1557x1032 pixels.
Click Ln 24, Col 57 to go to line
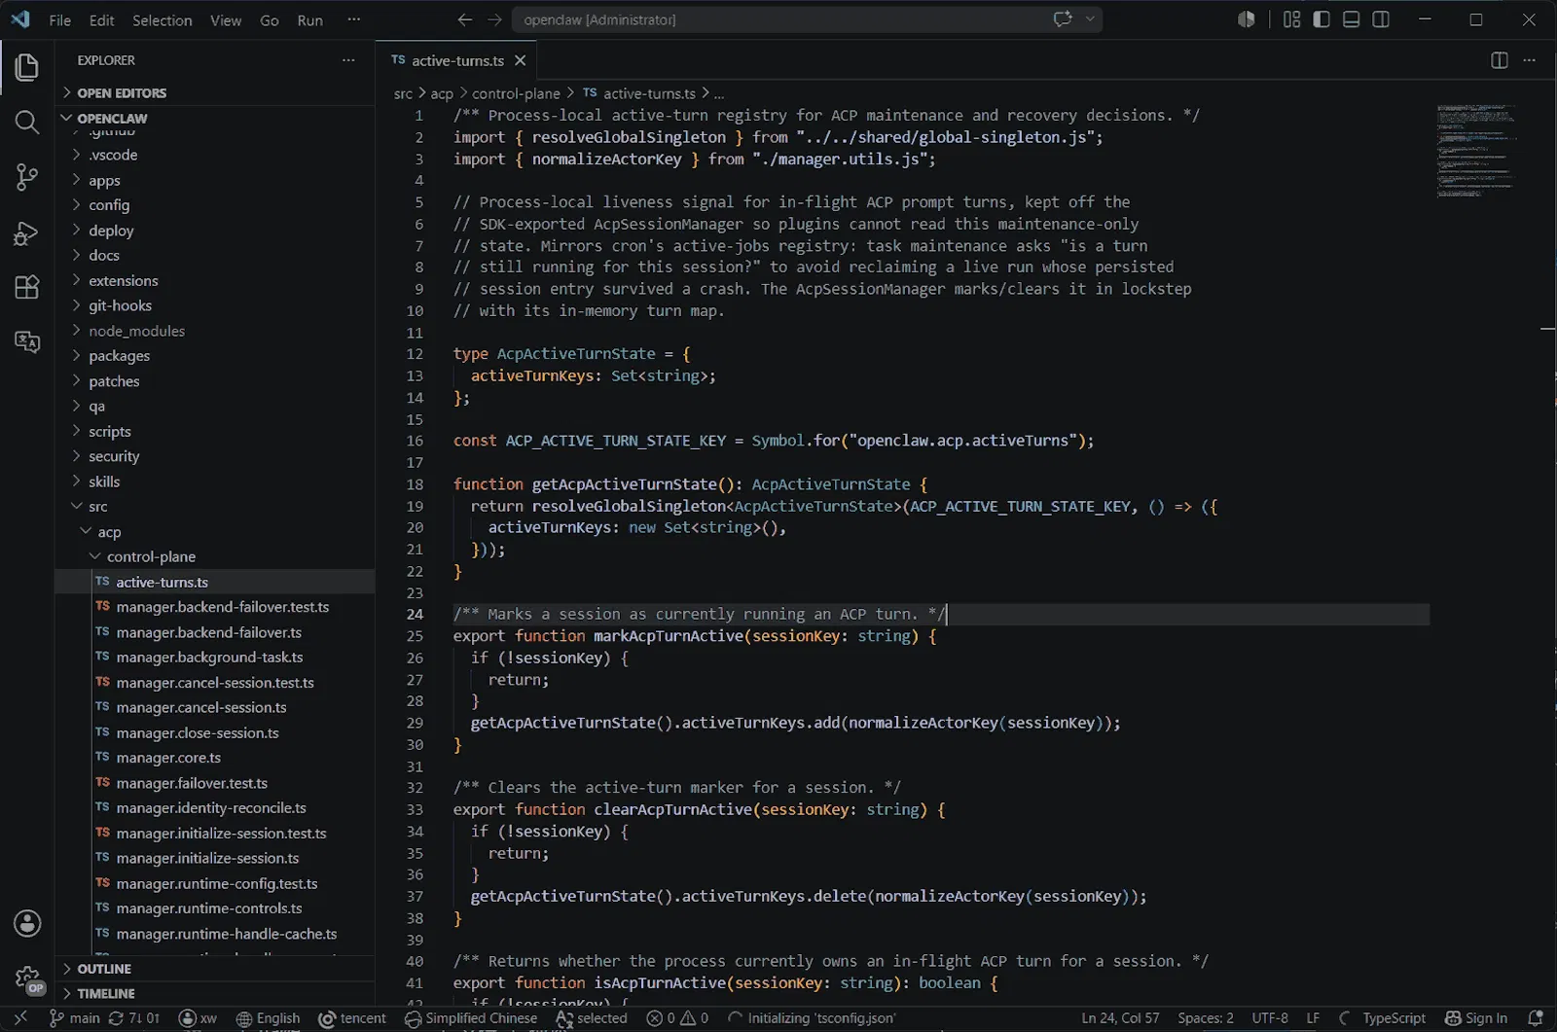click(x=1120, y=1018)
